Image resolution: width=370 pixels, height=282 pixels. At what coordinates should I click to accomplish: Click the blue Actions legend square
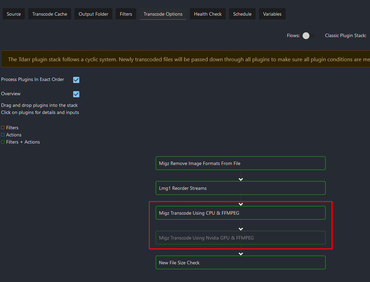[x=3, y=135]
